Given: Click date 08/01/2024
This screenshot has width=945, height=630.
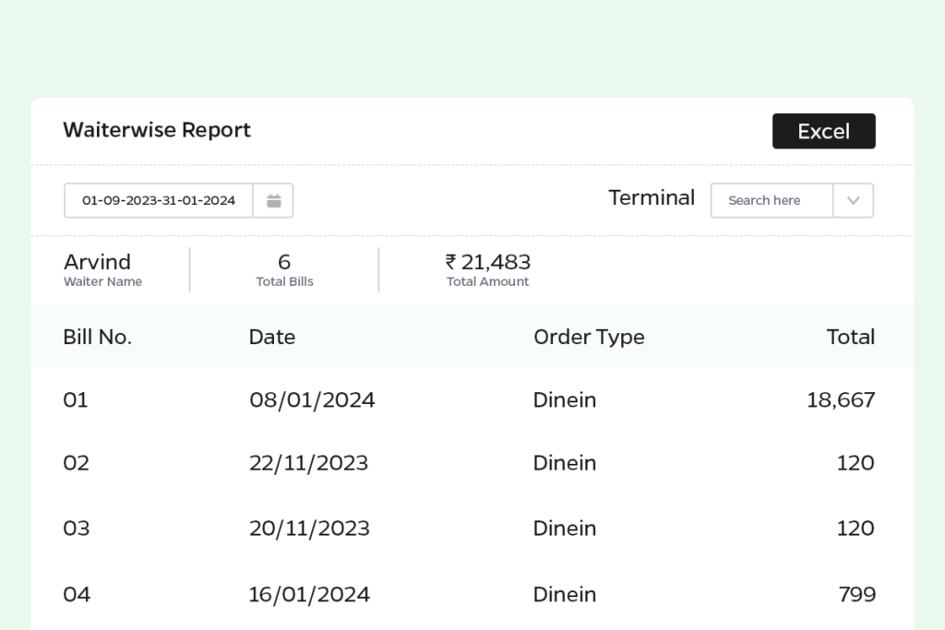Looking at the screenshot, I should (x=312, y=400).
